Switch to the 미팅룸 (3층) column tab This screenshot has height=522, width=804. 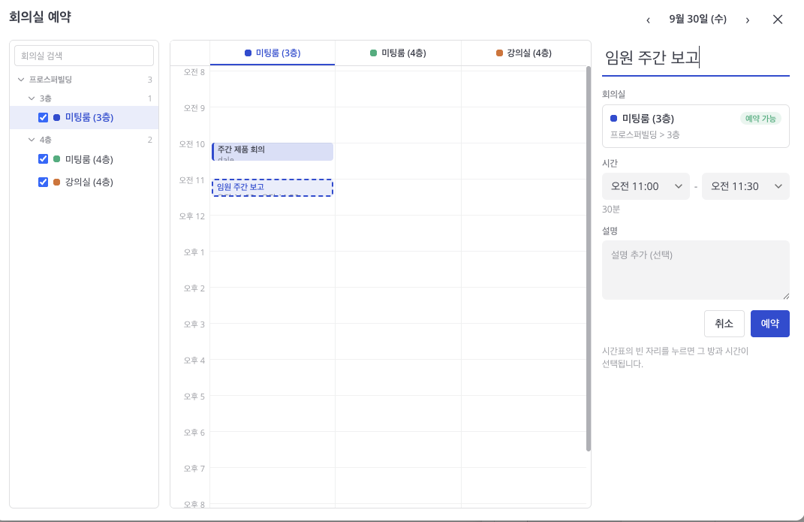coord(273,53)
